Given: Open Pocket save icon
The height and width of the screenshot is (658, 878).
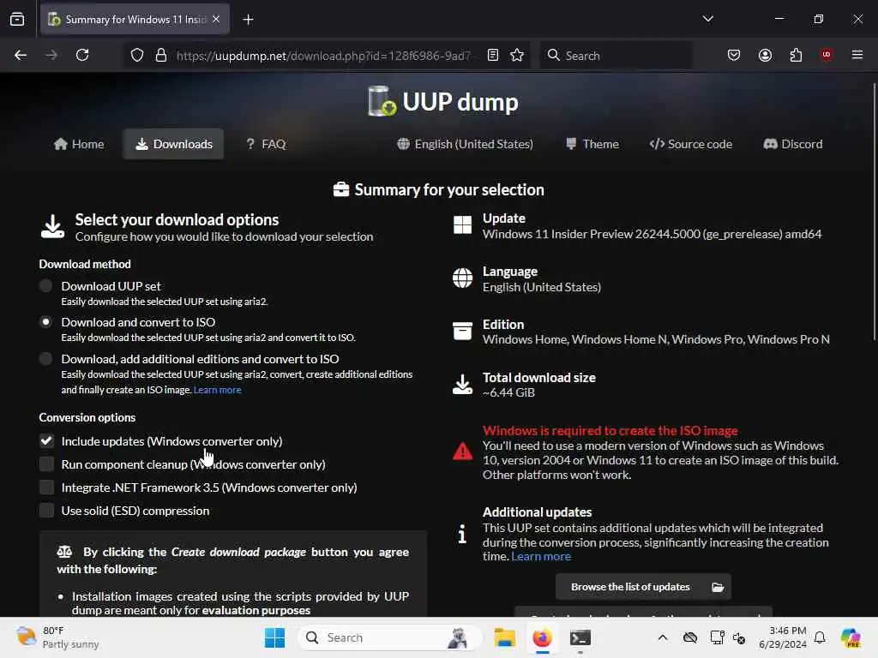Looking at the screenshot, I should pyautogui.click(x=734, y=55).
